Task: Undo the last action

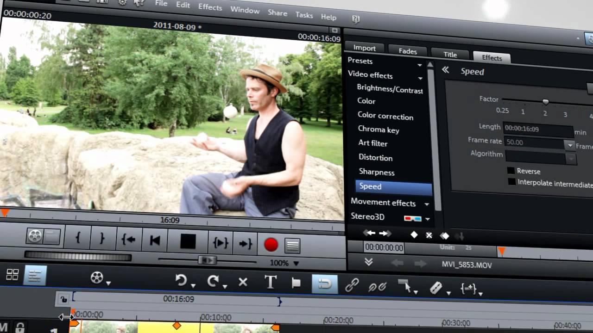Action: 181,280
